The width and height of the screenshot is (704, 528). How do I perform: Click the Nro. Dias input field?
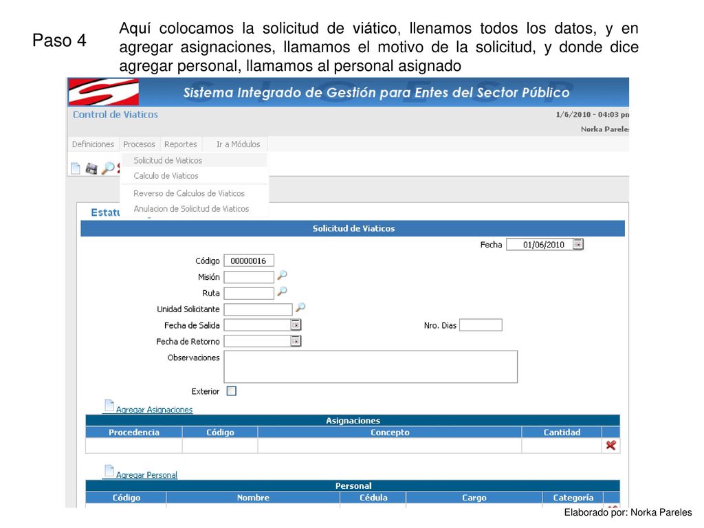coord(481,325)
